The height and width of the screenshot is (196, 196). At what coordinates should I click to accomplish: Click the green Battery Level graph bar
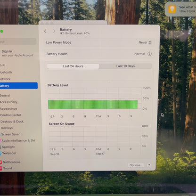point(93,105)
